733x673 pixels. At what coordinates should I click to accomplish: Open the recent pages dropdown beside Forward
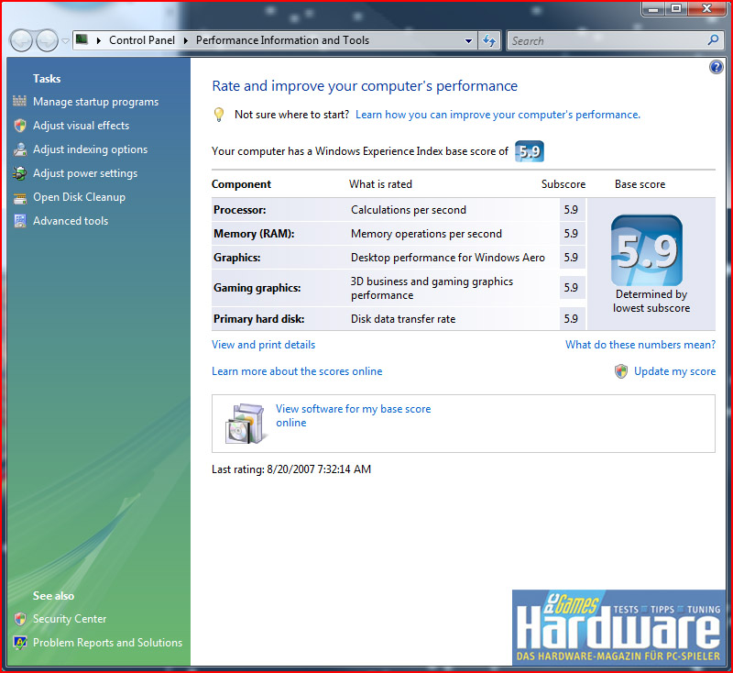point(65,41)
